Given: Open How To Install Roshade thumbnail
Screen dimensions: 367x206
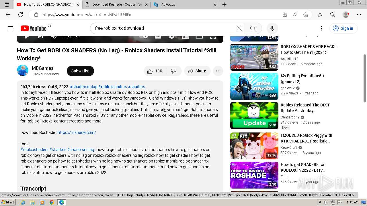Looking at the screenshot, I should click(x=254, y=175).
